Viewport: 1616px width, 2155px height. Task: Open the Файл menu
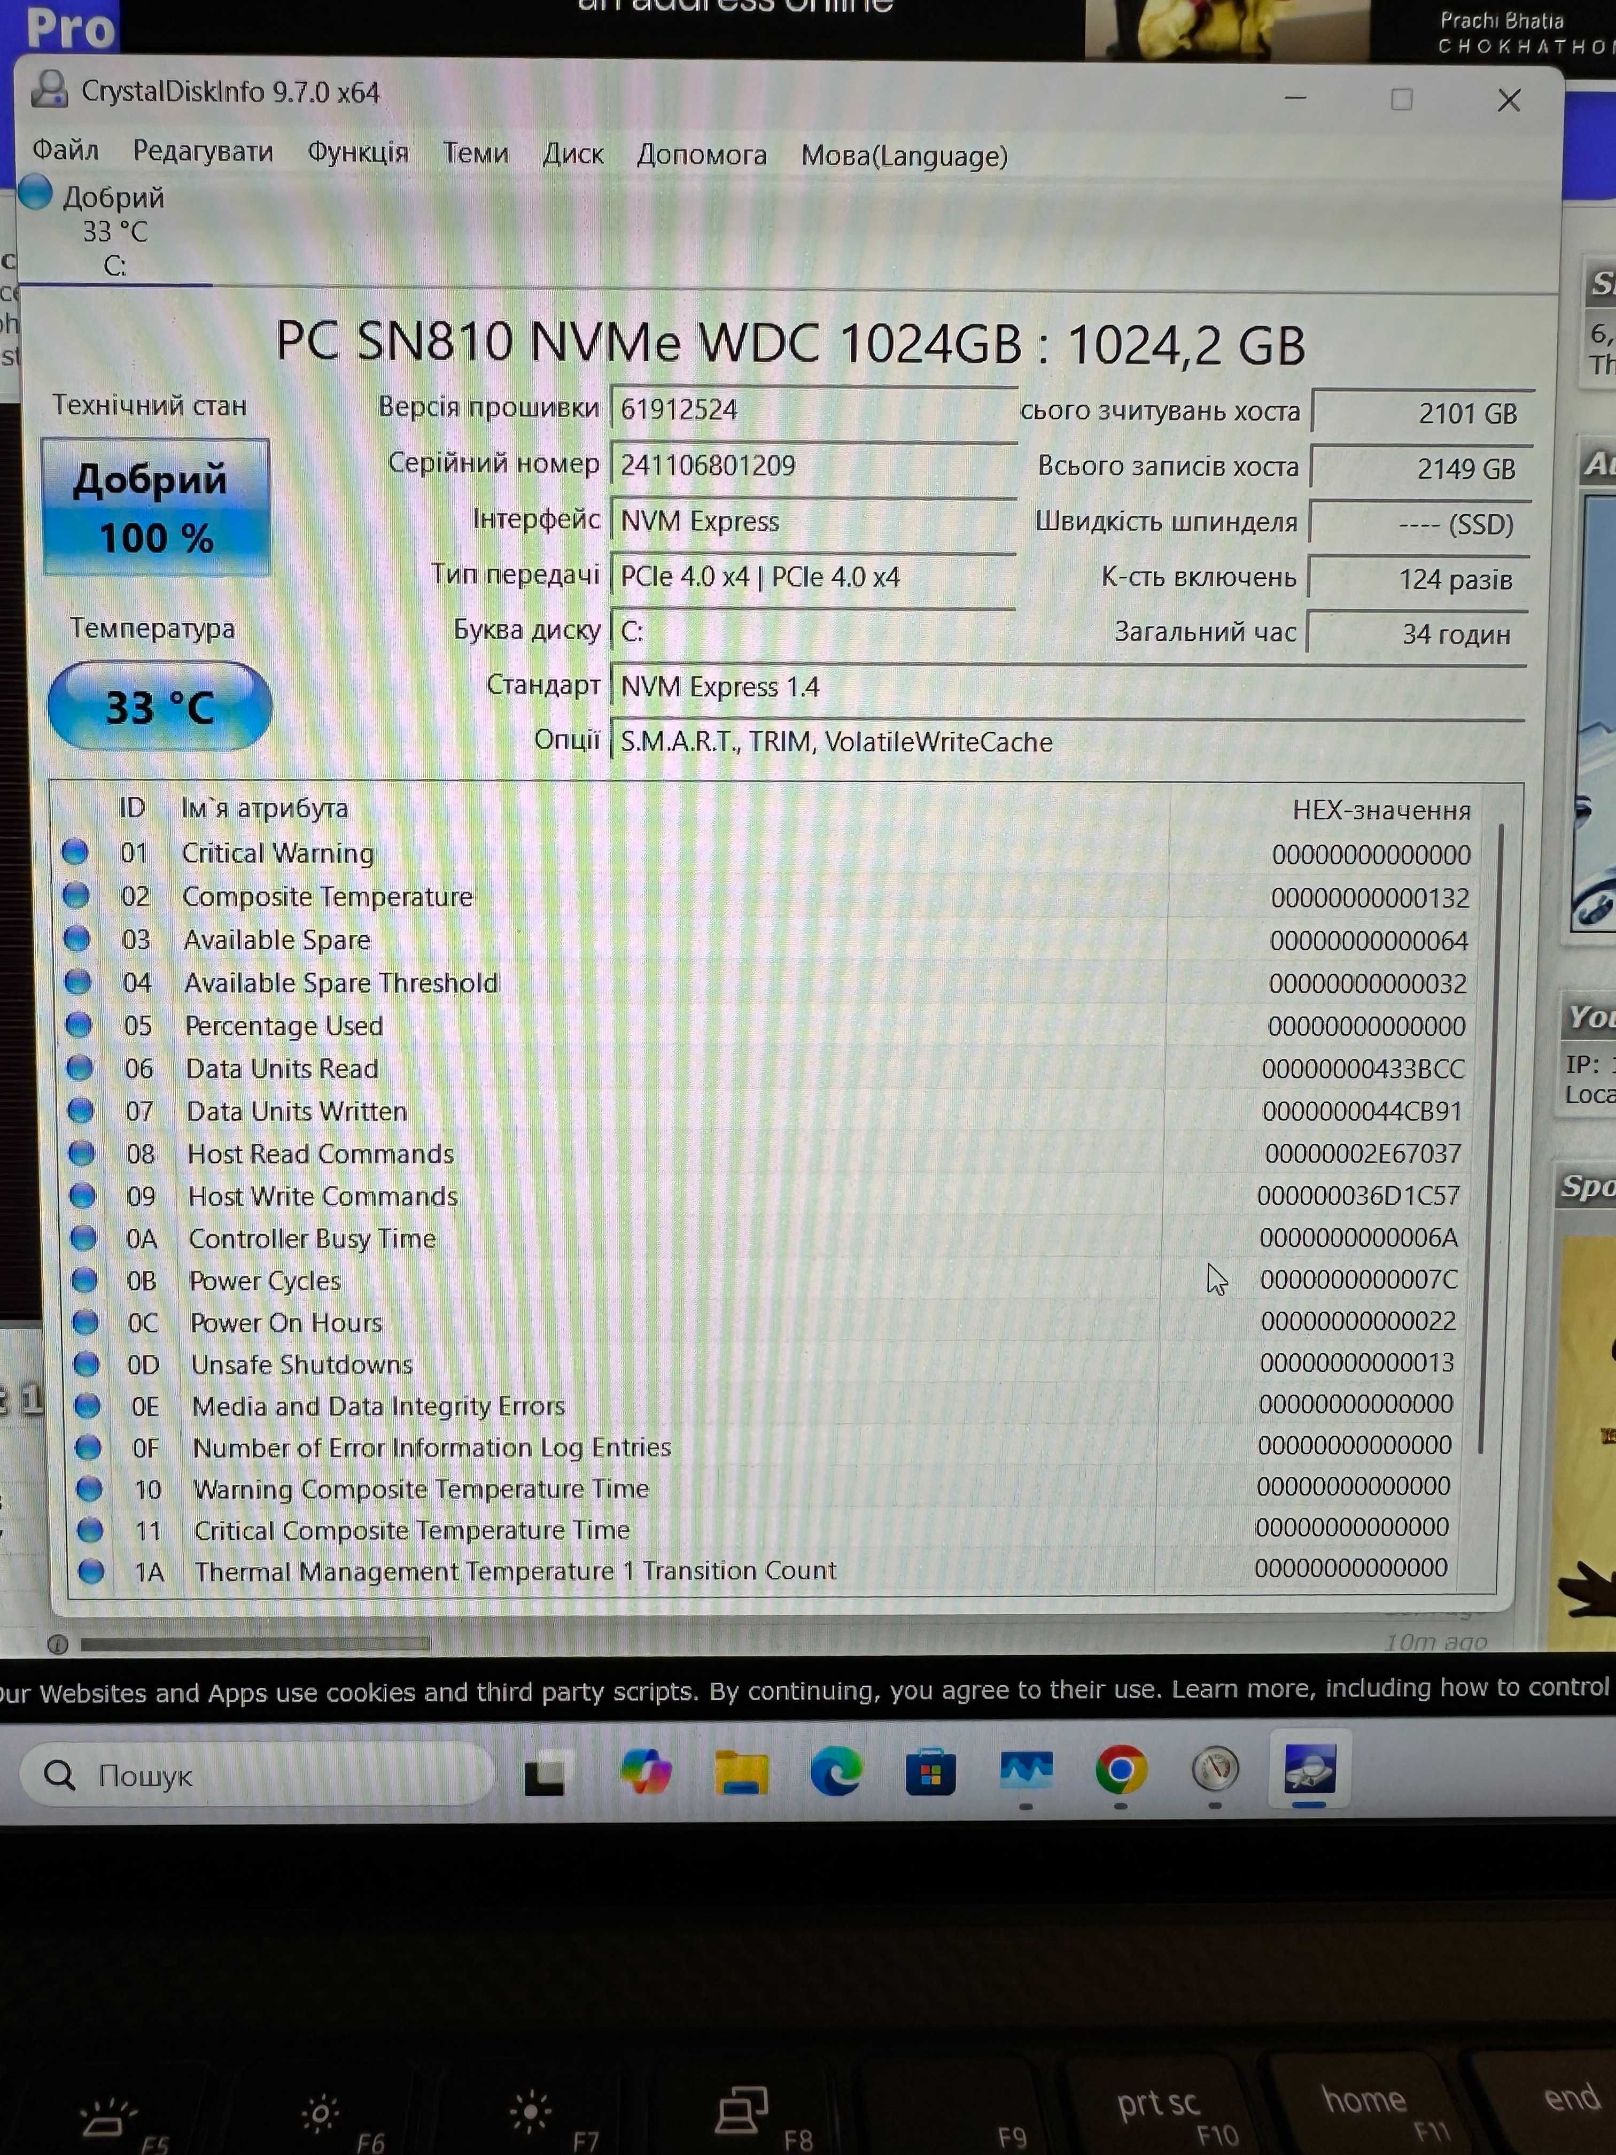pyautogui.click(x=65, y=150)
